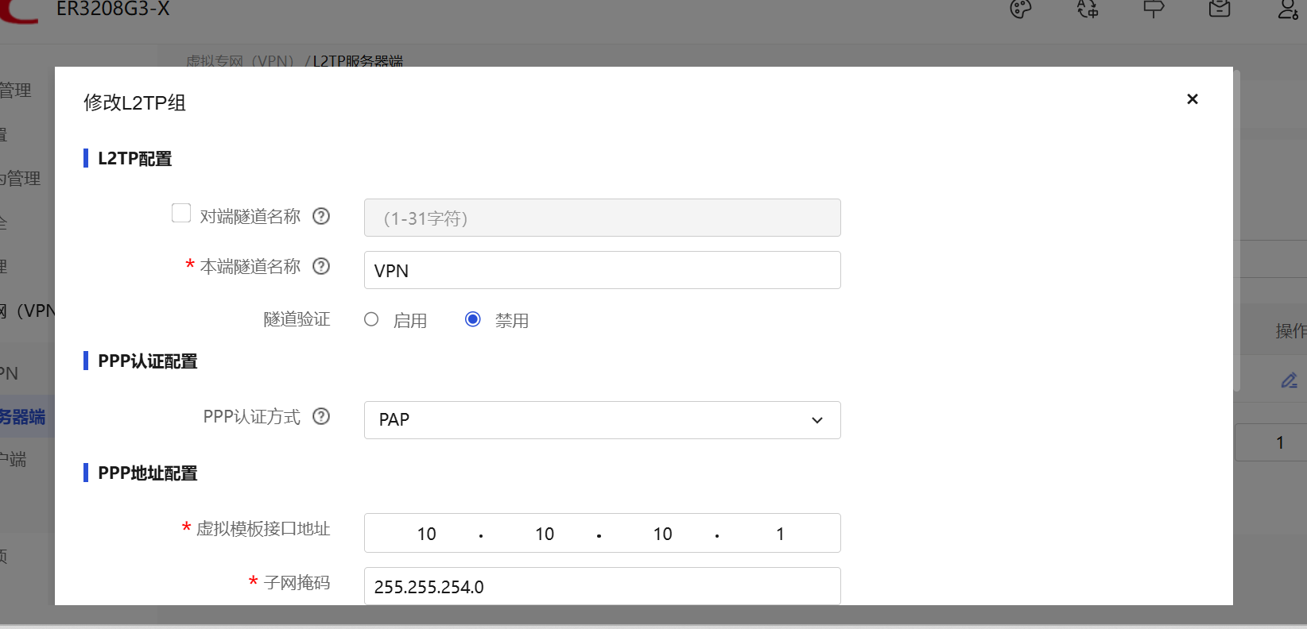Click the 本端隧道名称 field containing VPN
1307x629 pixels.
pos(602,270)
